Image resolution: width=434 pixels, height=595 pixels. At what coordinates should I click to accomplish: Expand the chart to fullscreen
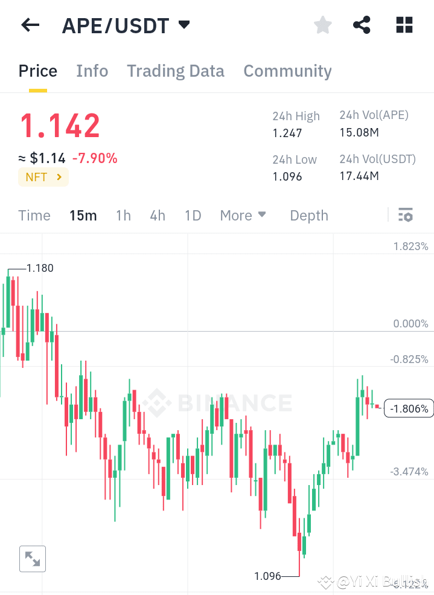pyautogui.click(x=32, y=559)
